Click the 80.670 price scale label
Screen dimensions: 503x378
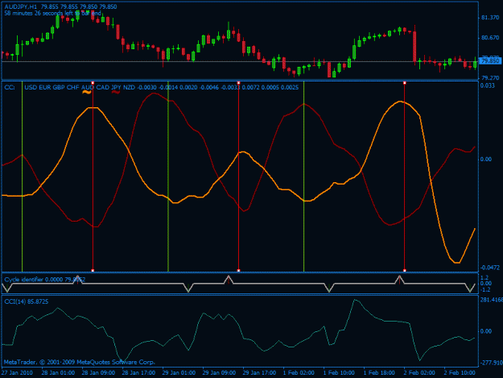pyautogui.click(x=490, y=38)
